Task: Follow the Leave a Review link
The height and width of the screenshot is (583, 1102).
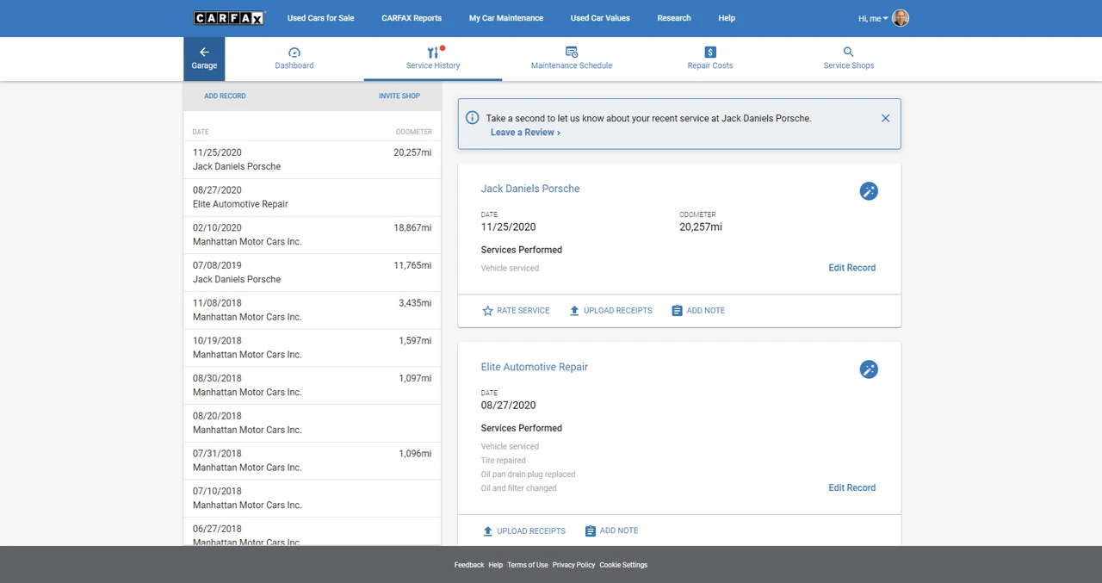Action: tap(525, 133)
